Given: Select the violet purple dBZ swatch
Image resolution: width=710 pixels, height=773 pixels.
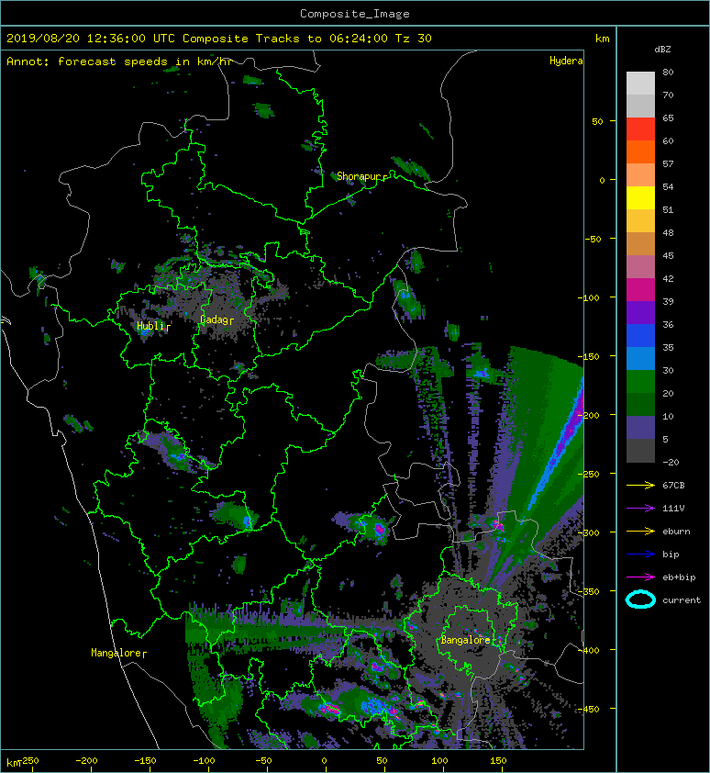Looking at the screenshot, I should click(x=640, y=312).
